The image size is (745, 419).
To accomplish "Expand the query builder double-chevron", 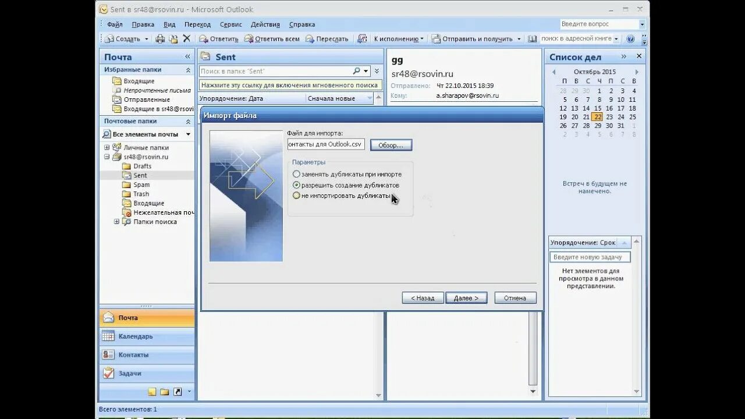I will (x=377, y=71).
